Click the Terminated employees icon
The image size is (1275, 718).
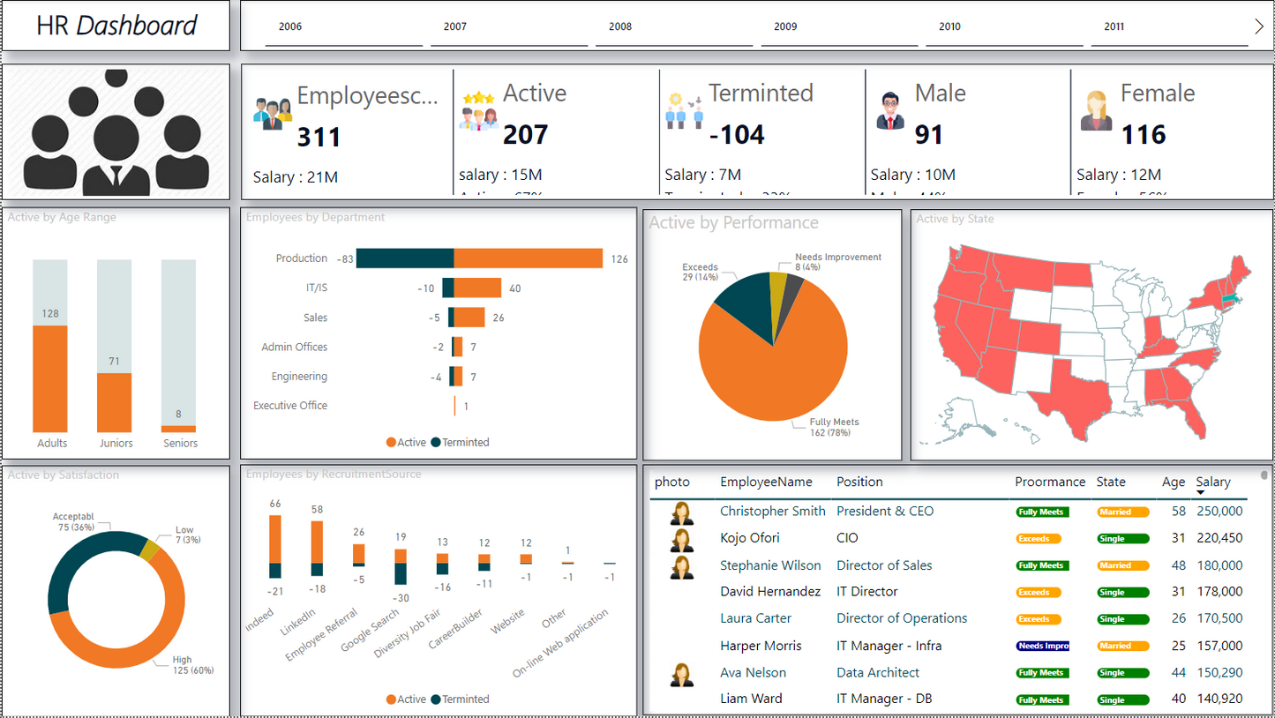point(684,111)
